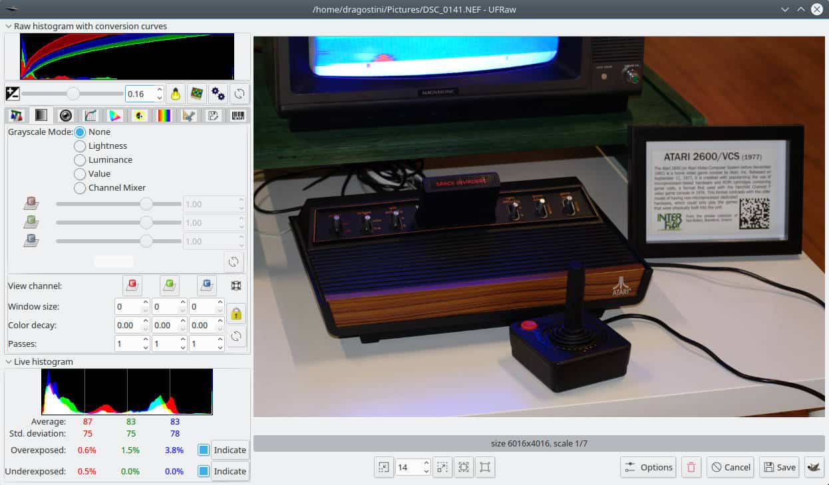Screen dimensions: 829x485
Task: Click the zoom best fit button
Action: pos(464,467)
